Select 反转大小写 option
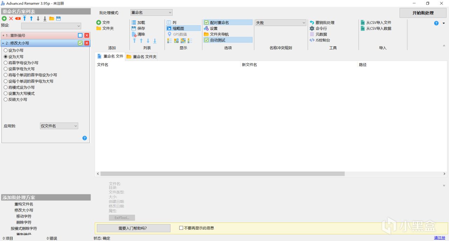449x241 pixels. (x=15, y=99)
